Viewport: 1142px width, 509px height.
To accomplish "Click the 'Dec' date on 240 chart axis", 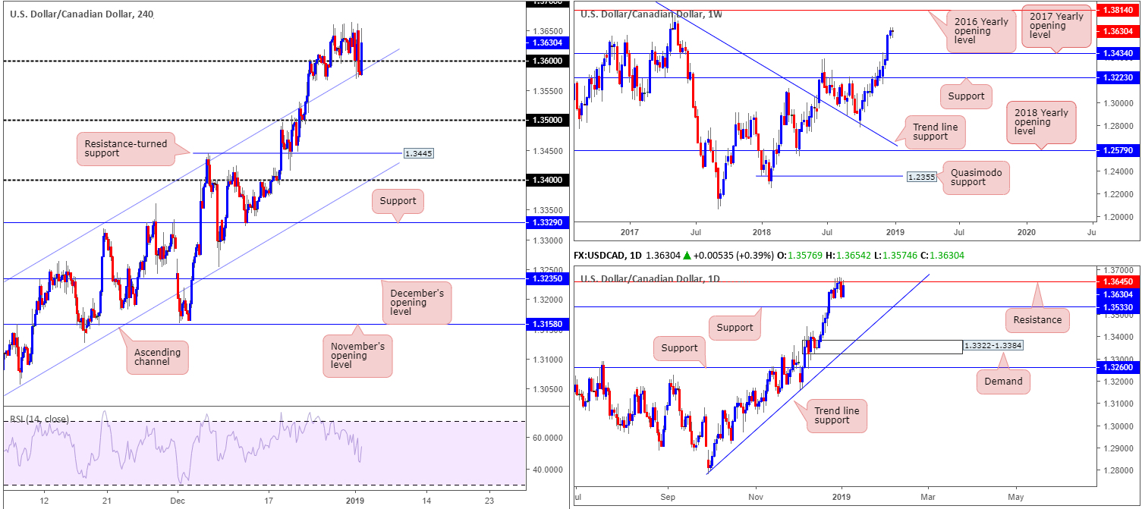I will click(179, 501).
